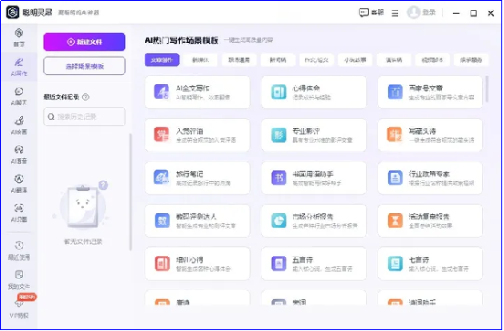Switch to the 职场通用 tab
Screen dimensions: 504x331
pos(239,59)
